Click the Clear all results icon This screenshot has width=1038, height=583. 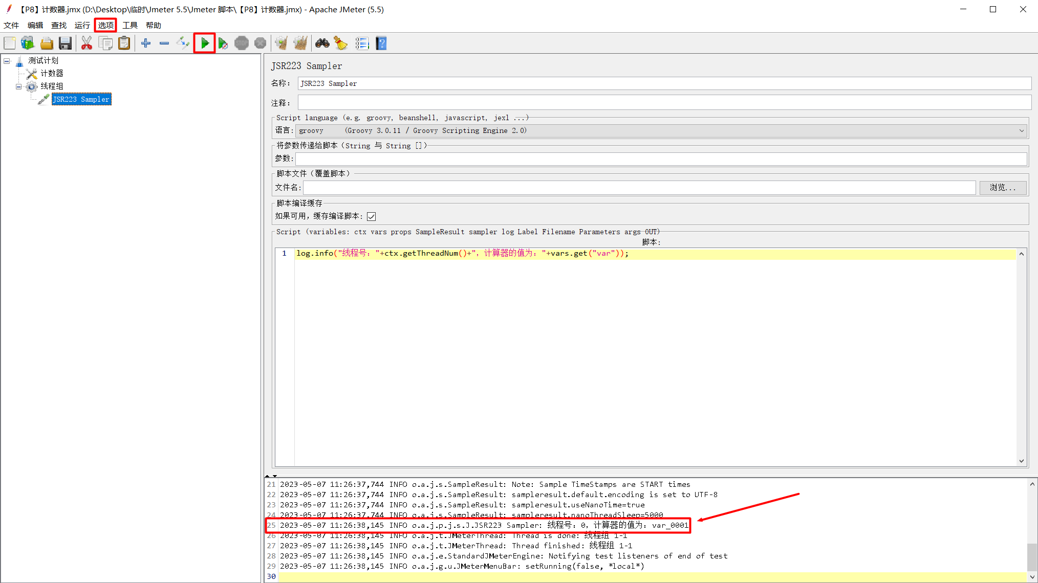(x=300, y=43)
